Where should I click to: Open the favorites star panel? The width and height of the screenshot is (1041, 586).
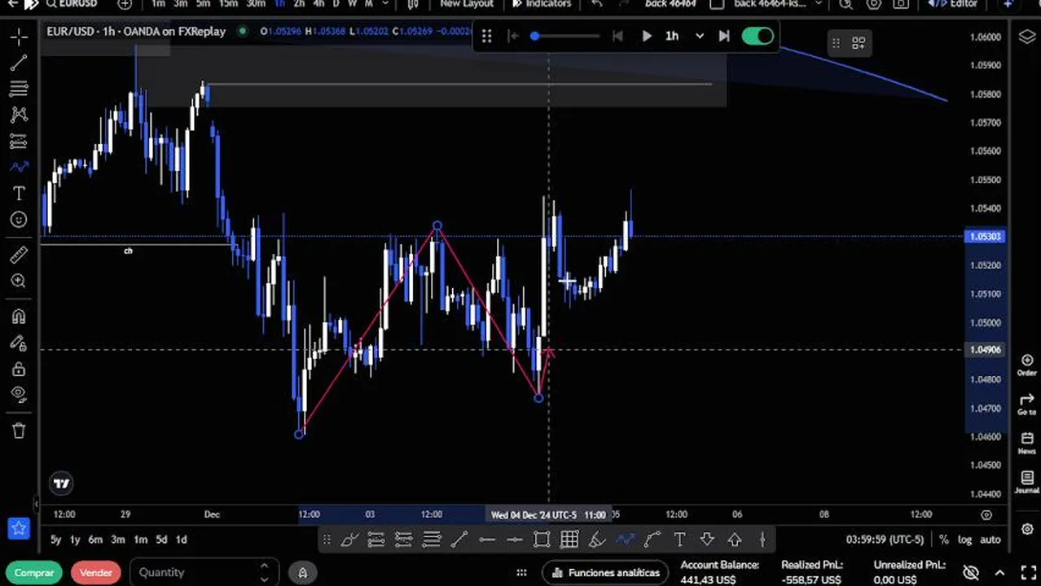coord(19,528)
